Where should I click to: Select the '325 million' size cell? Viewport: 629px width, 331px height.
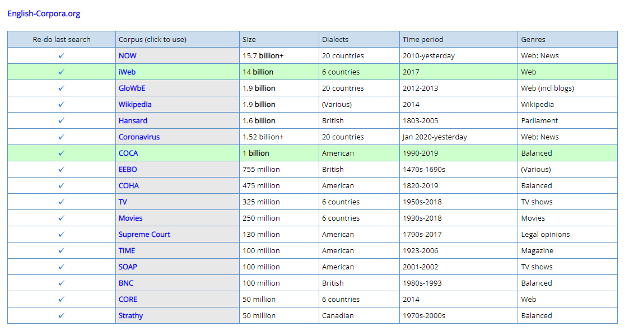pos(279,202)
